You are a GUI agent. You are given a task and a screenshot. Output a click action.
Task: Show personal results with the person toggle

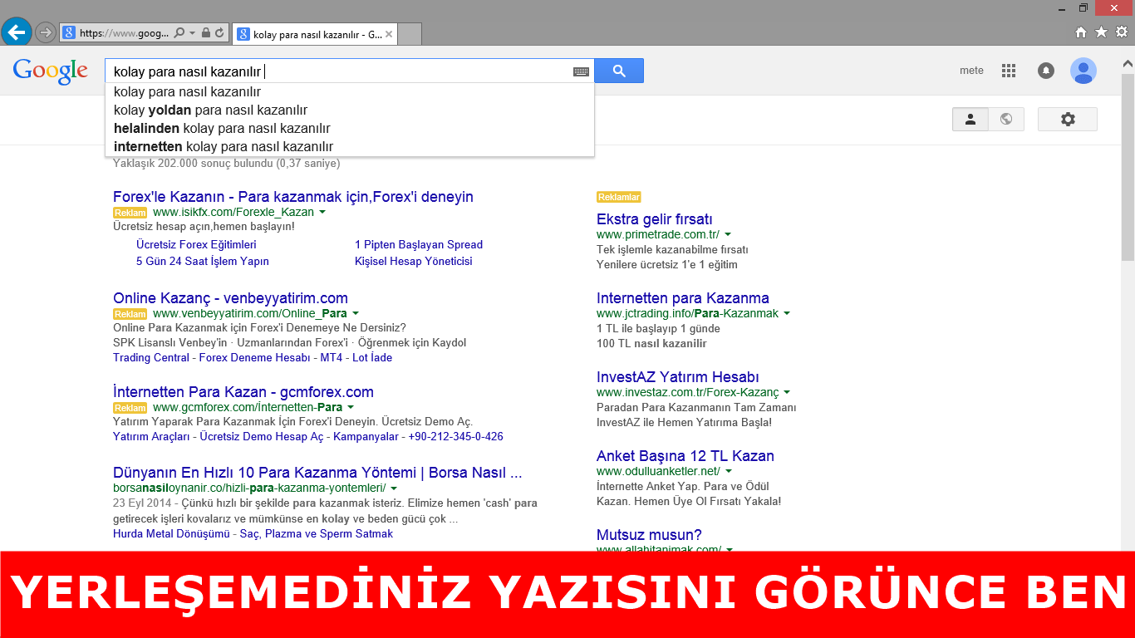(x=970, y=119)
